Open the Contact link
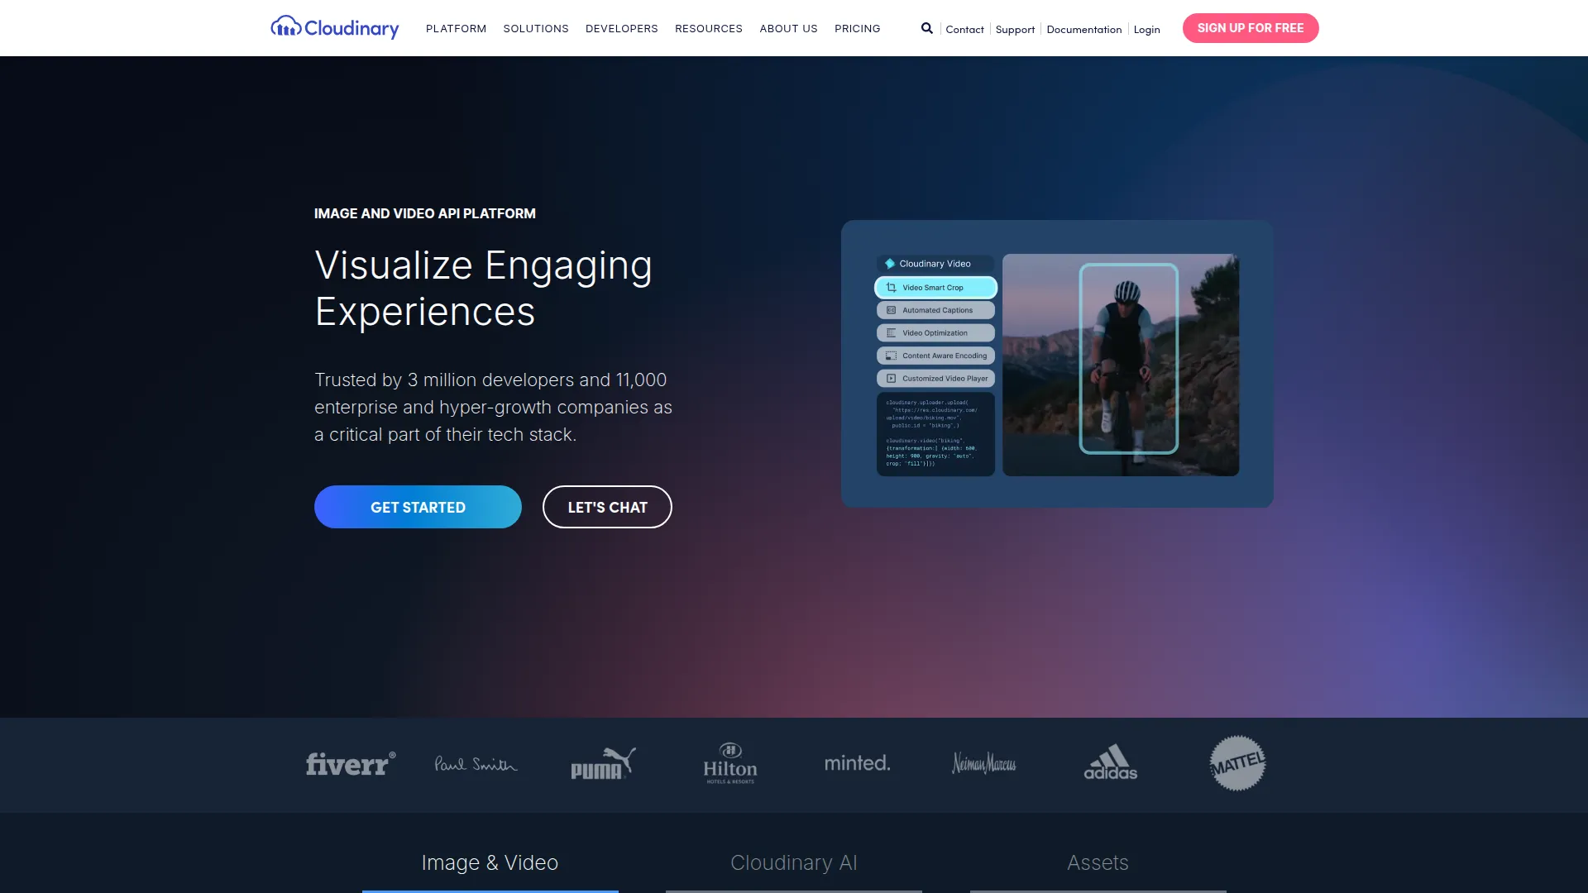 tap(964, 29)
